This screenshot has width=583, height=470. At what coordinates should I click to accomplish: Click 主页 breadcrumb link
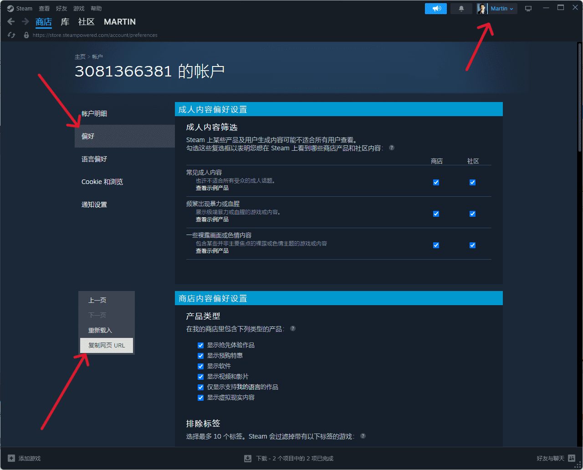pos(80,56)
